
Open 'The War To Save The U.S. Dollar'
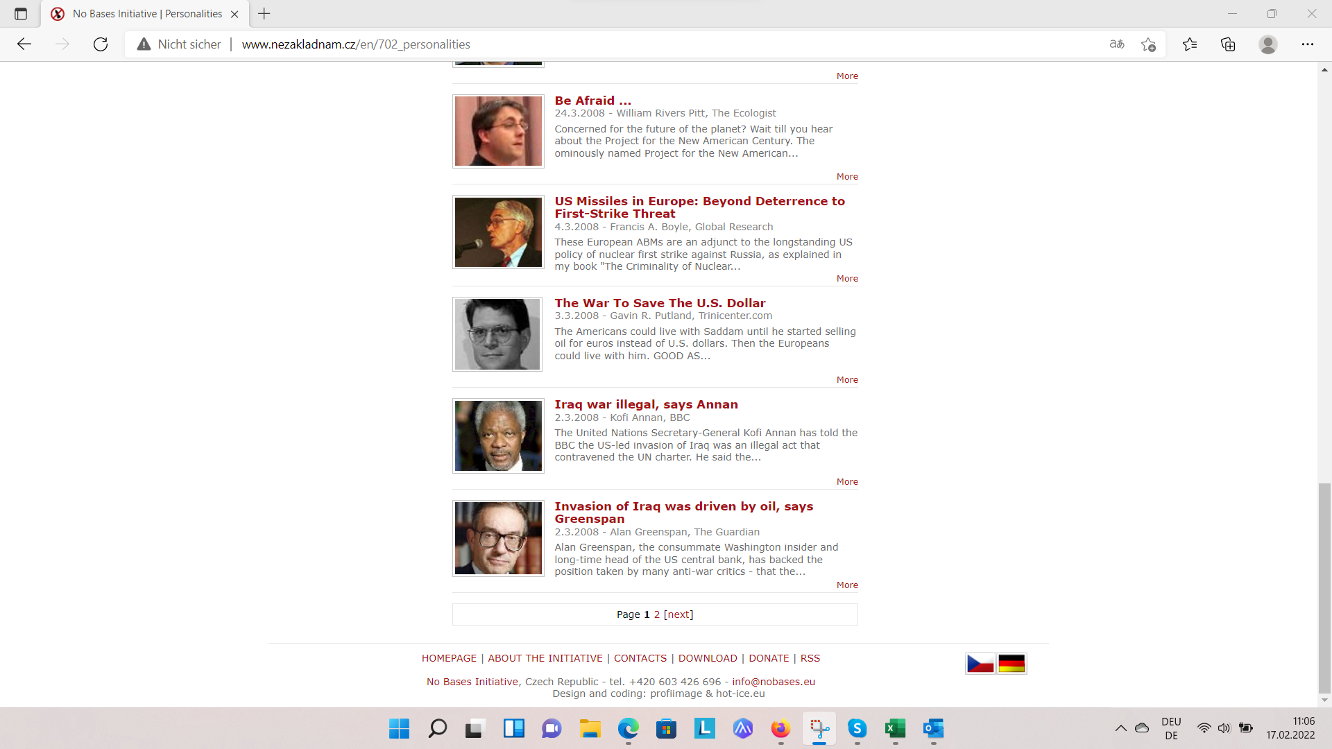[660, 303]
